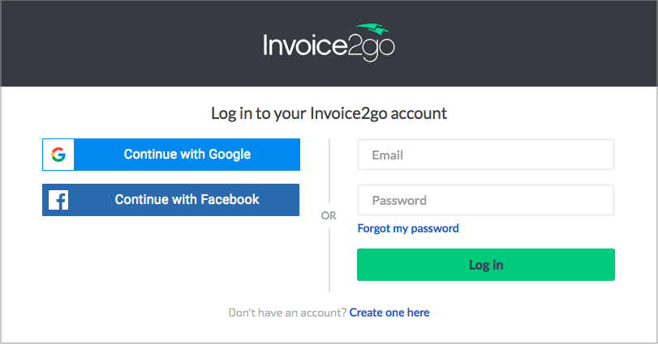Click the OR divider label
Viewport: 658px width, 344px height.
329,215
